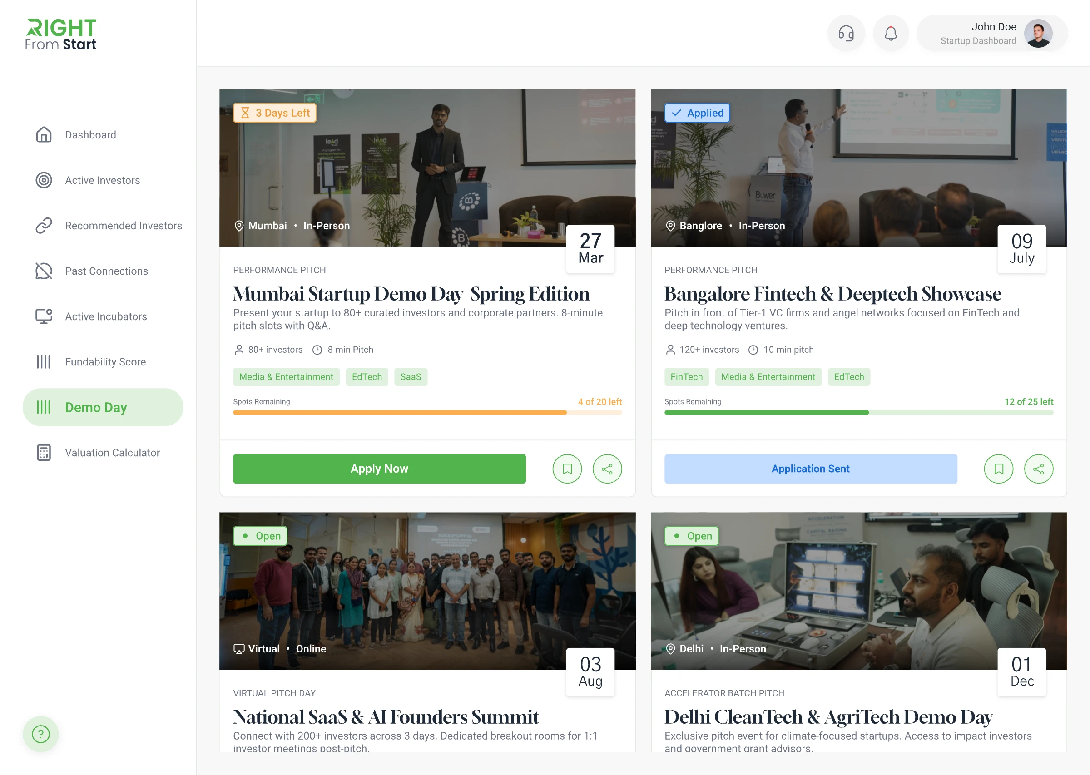This screenshot has width=1090, height=775.
Task: Click the Open badge on the Virtual event
Action: pos(260,536)
